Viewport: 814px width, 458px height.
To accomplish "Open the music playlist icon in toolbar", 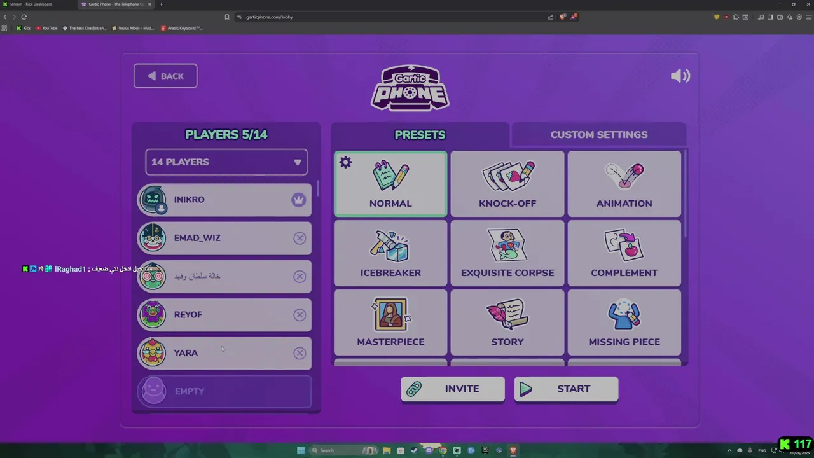I will click(x=761, y=17).
